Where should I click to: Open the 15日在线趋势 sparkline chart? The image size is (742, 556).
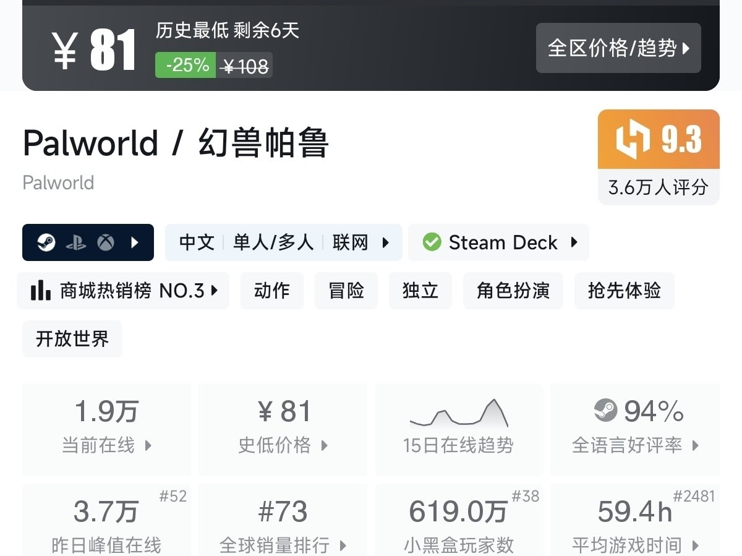coord(459,413)
